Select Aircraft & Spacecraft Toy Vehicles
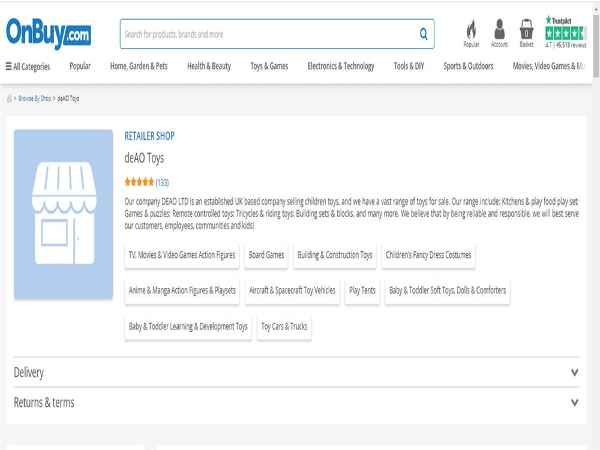 292,290
